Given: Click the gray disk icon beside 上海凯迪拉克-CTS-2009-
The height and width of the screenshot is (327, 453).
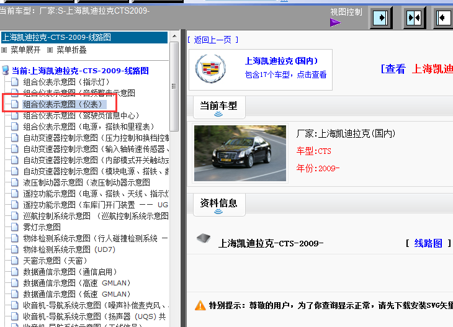Looking at the screenshot, I should [204, 238].
